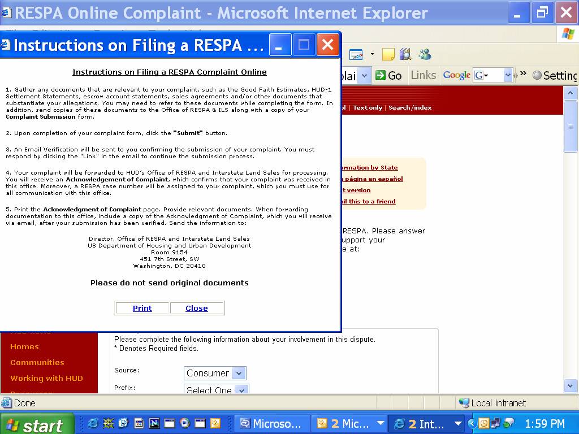Screen dimensions: 579x434
Task: Minimize the Instructions popup window
Action: click(280, 45)
